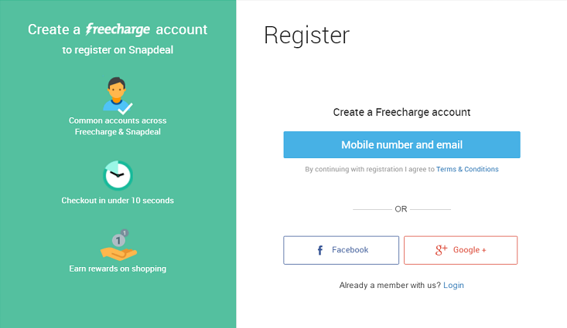The width and height of the screenshot is (567, 328).
Task: Click the user avatar with checkmark icon
Action: coord(118,95)
